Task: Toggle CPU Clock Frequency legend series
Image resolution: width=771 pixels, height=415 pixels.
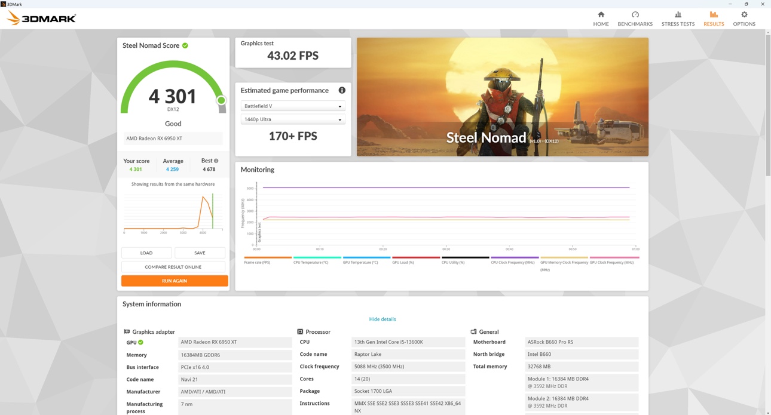Action: click(x=513, y=262)
